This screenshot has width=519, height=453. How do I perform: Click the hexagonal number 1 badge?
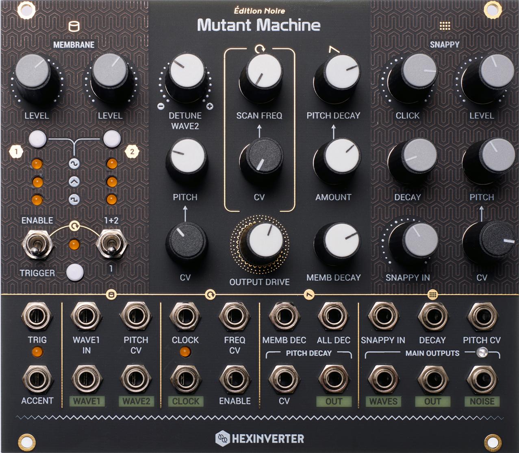tap(16, 152)
